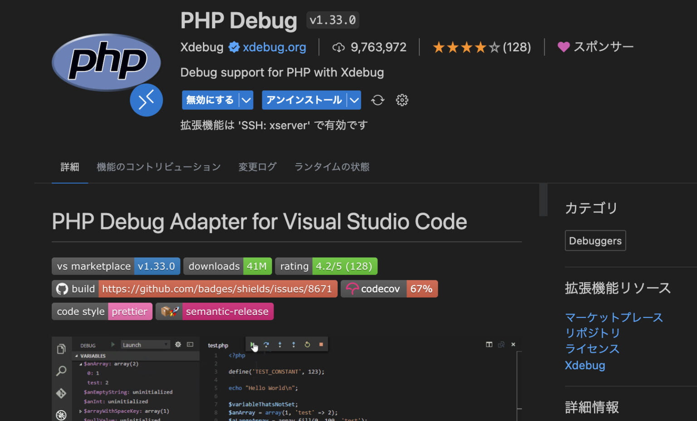Select the Continue debug icon in the screenshot

pyautogui.click(x=253, y=345)
